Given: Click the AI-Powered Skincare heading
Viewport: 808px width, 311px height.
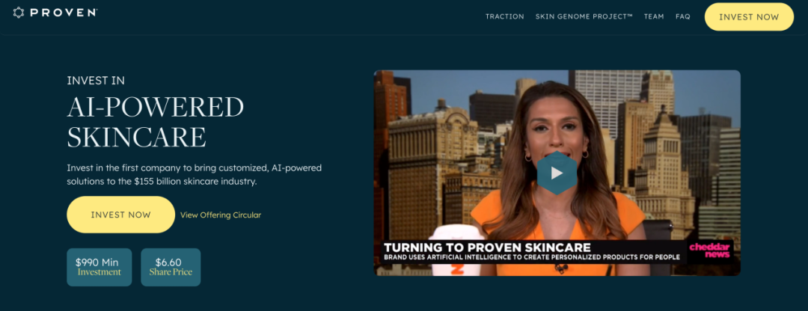Looking at the screenshot, I should click(x=155, y=122).
